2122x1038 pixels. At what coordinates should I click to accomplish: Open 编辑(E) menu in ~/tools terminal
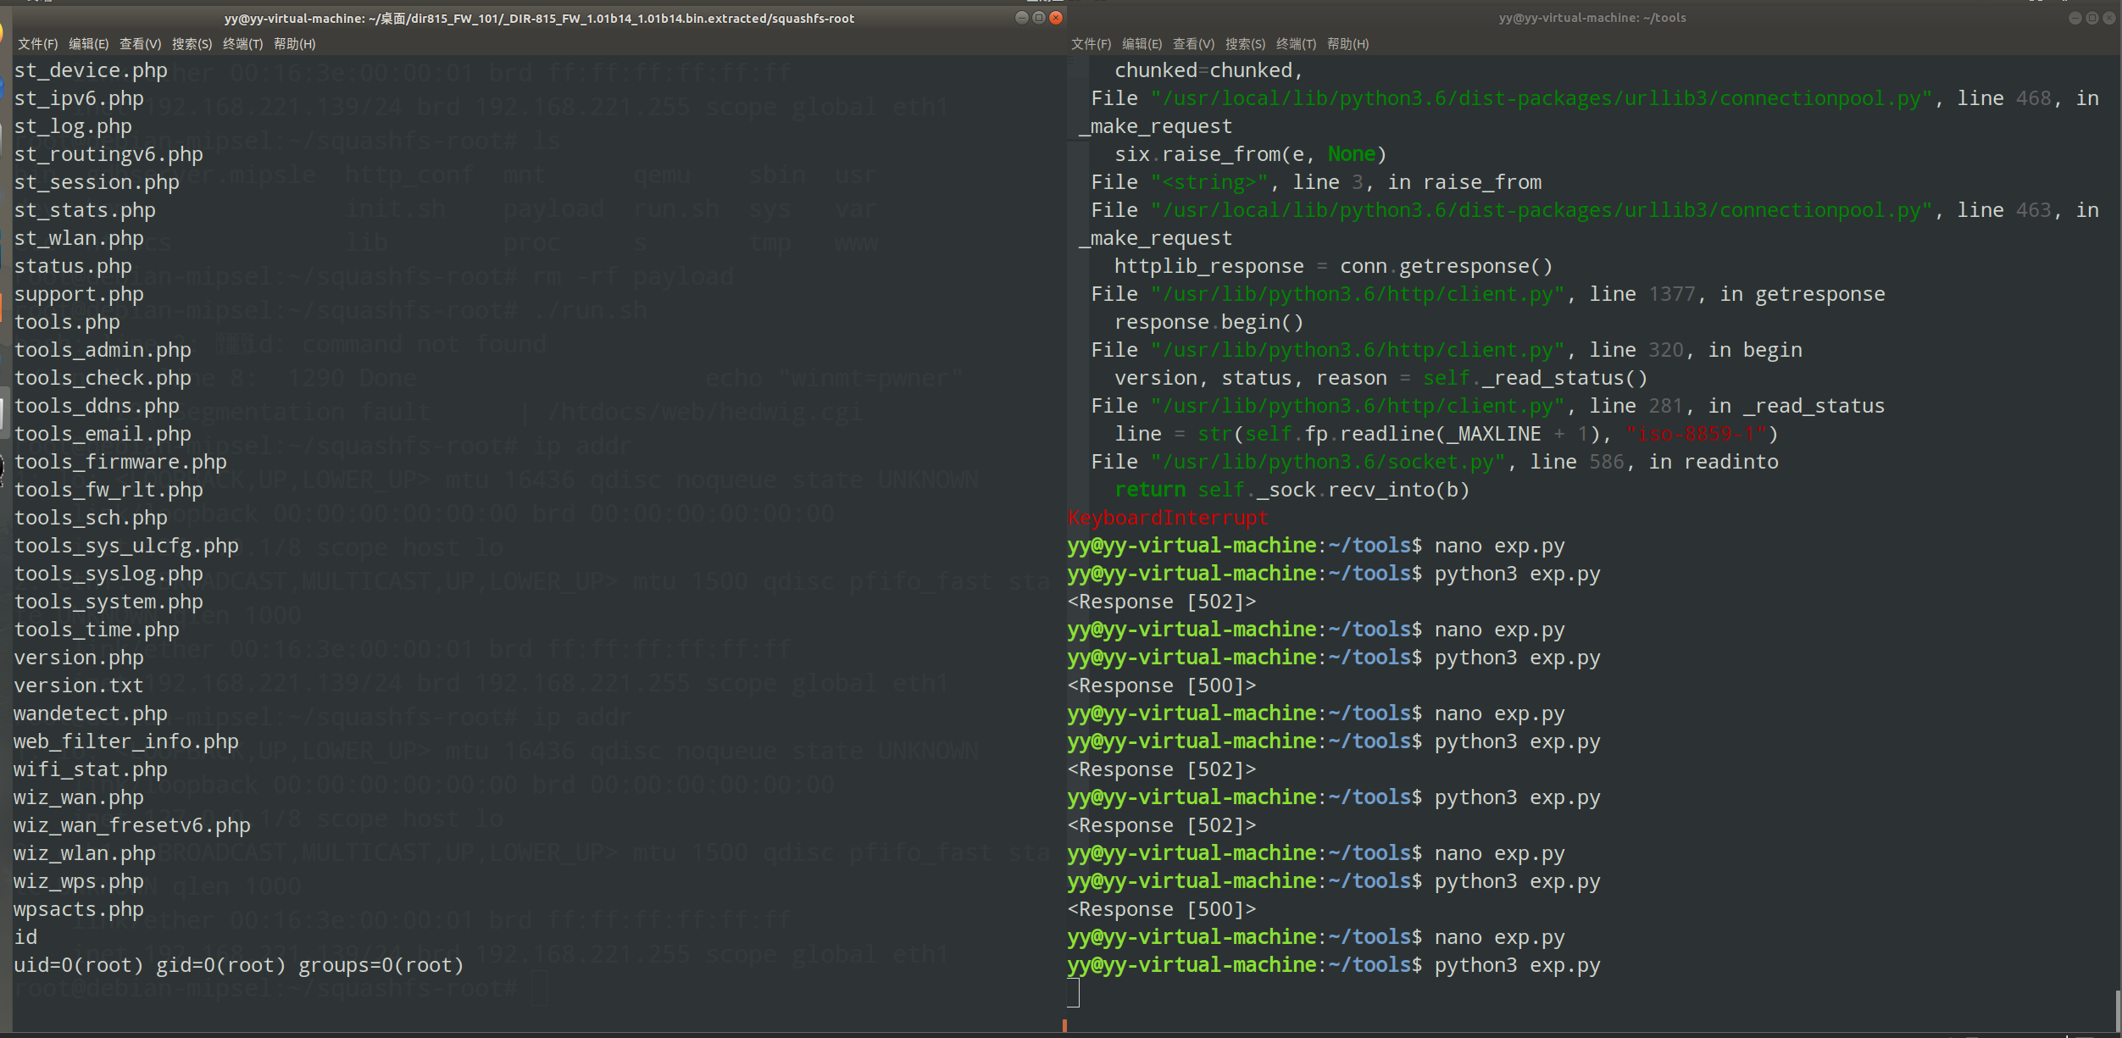(x=1142, y=44)
